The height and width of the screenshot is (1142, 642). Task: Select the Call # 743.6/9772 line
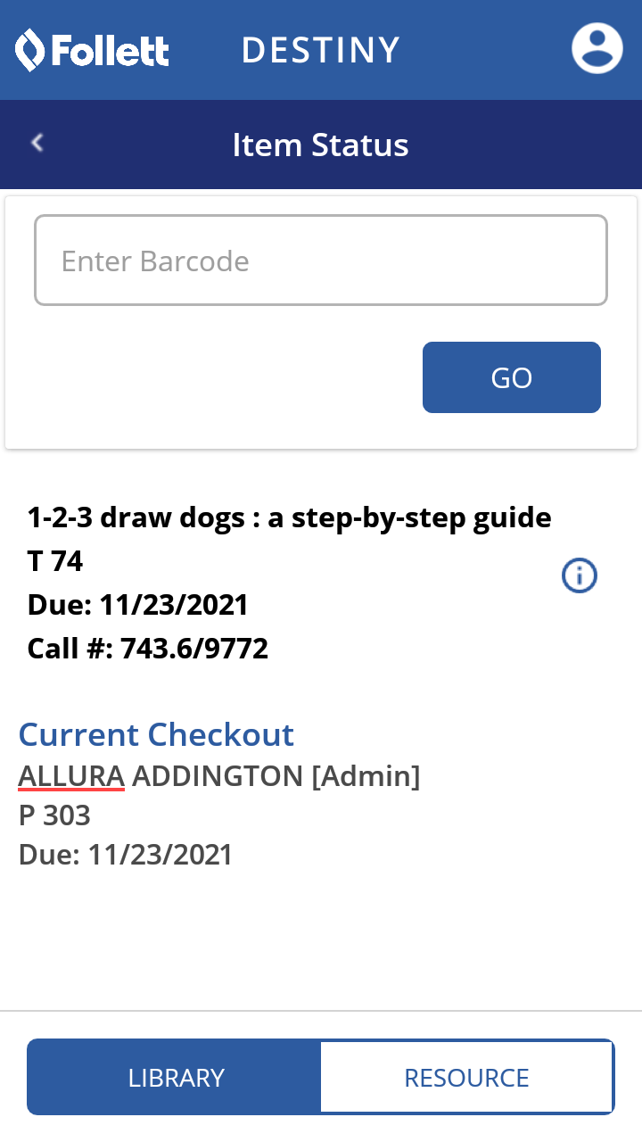148,649
